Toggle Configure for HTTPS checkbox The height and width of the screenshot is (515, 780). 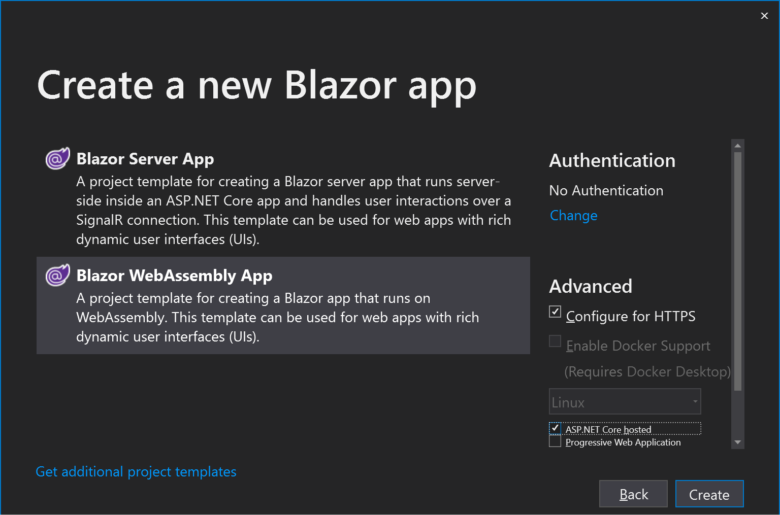555,312
